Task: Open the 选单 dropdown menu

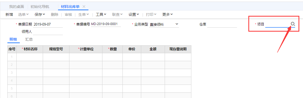Action: (23, 14)
